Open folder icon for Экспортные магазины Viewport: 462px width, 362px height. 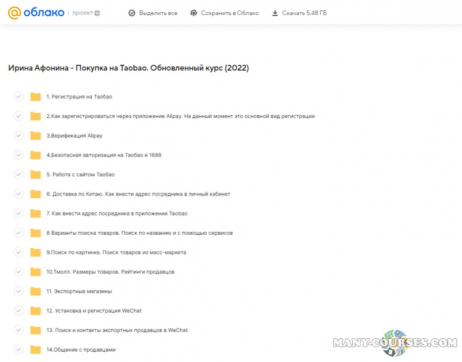[36, 291]
